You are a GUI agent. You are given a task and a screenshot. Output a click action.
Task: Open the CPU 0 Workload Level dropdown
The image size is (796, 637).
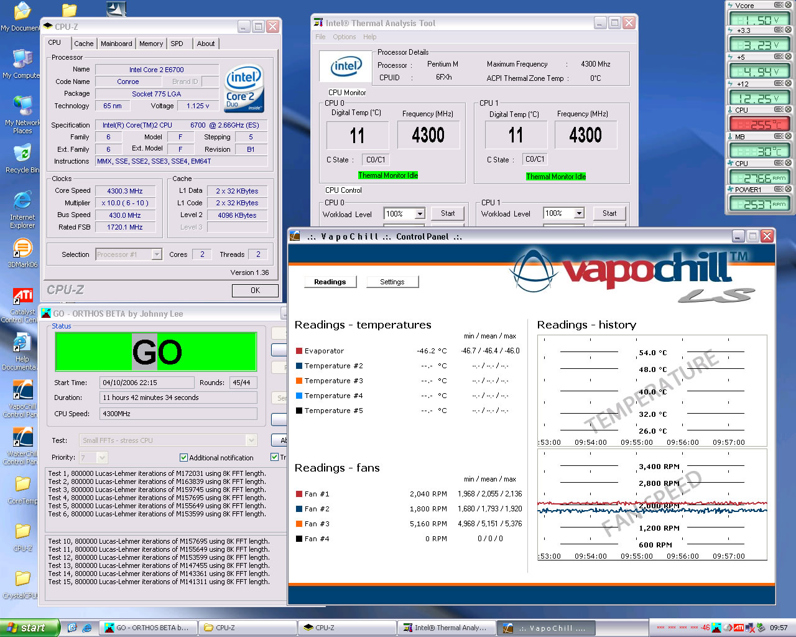click(420, 213)
